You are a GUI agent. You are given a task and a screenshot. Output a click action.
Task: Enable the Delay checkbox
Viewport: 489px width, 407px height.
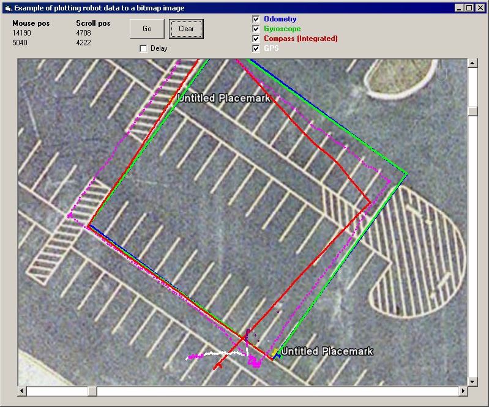[144, 48]
